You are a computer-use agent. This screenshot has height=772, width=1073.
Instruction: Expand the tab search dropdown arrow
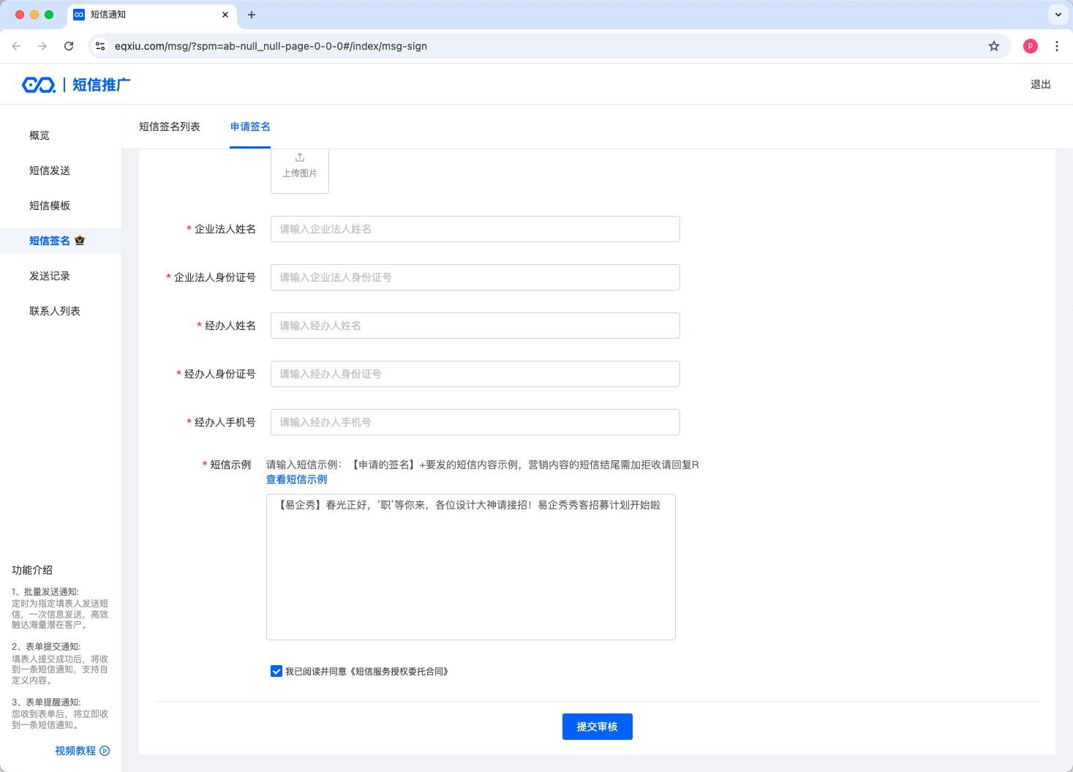click(1058, 15)
